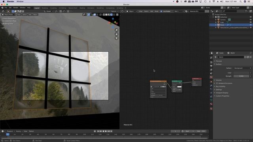The width and height of the screenshot is (253, 142).
Task: Open View Layer properties tab
Action: pyautogui.click(x=211, y=70)
